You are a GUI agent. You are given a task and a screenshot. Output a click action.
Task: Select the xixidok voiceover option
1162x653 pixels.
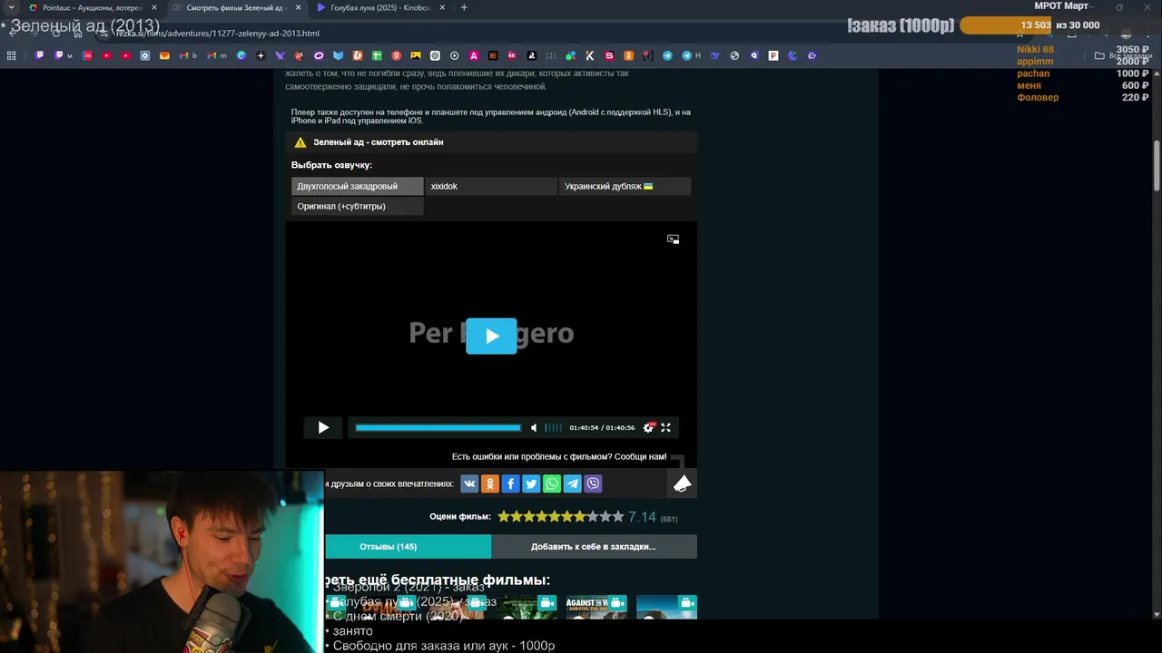coord(491,186)
